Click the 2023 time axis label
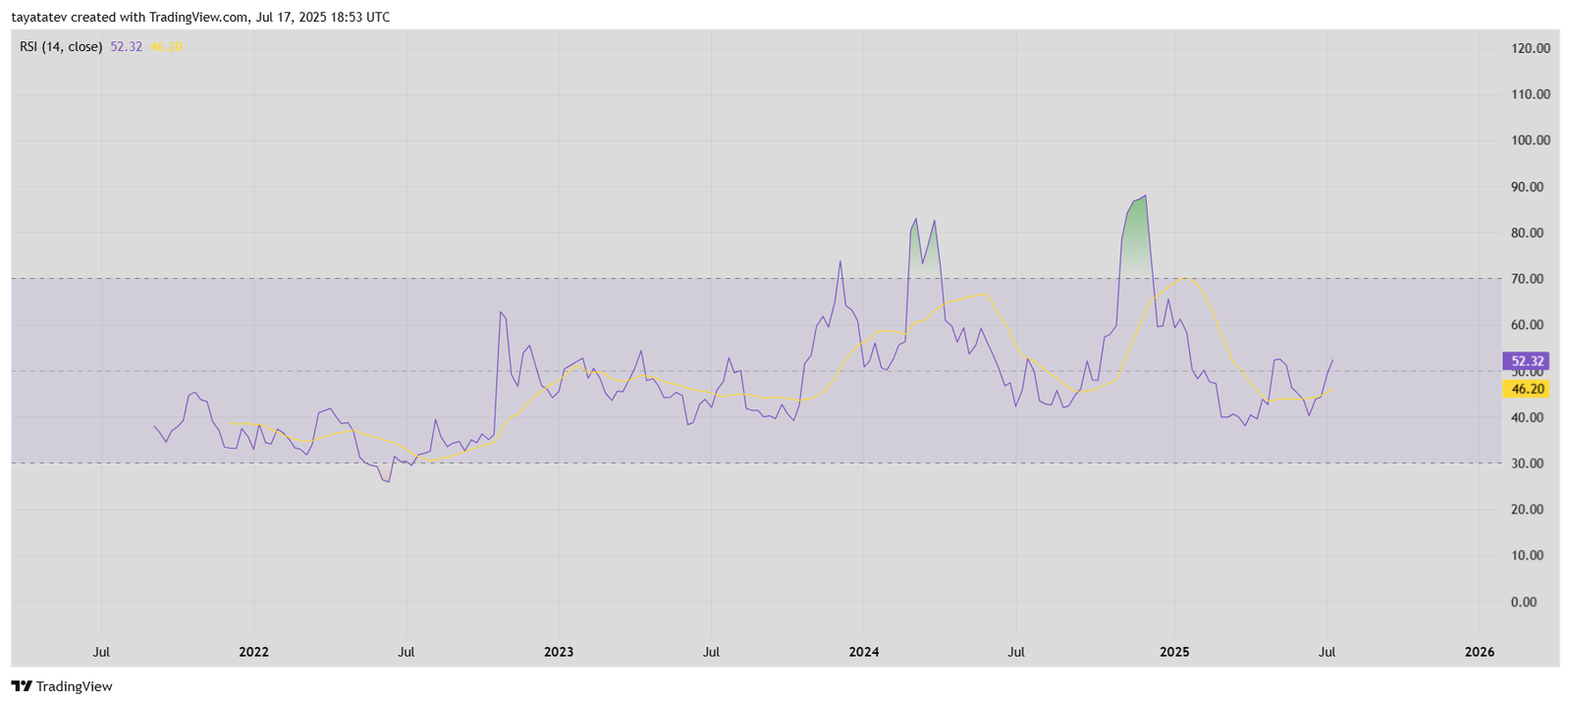Screen dimensions: 1571x705 (559, 652)
